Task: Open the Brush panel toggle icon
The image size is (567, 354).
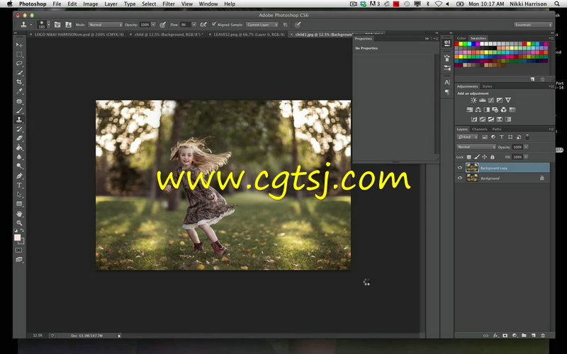Action: click(x=57, y=25)
